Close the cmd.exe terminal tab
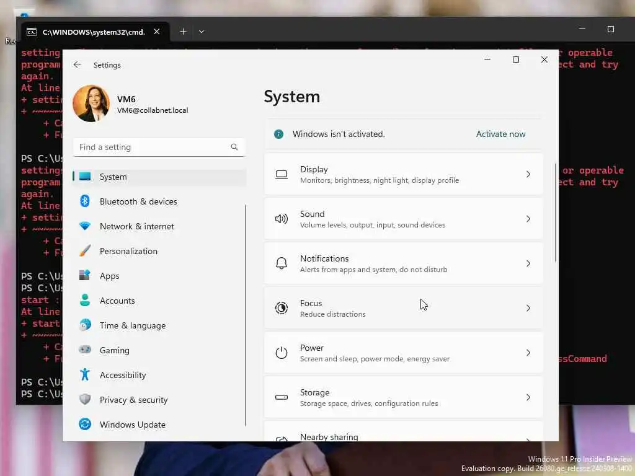 pos(157,32)
